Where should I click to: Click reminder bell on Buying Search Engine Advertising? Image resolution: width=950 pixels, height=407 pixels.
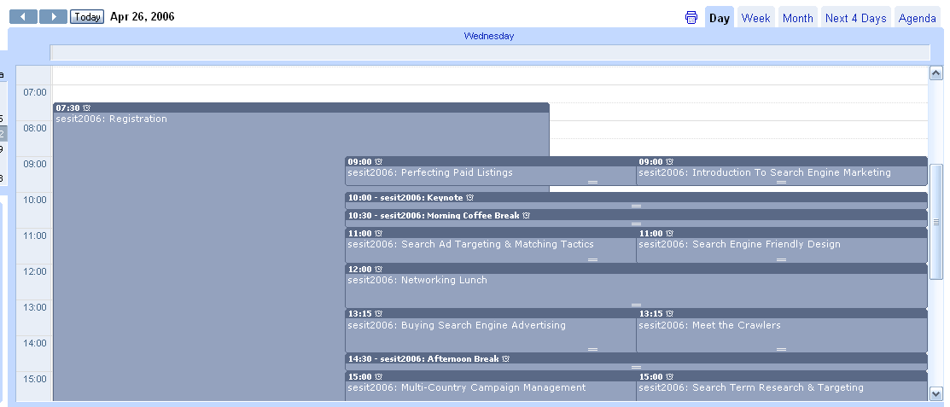pos(379,314)
